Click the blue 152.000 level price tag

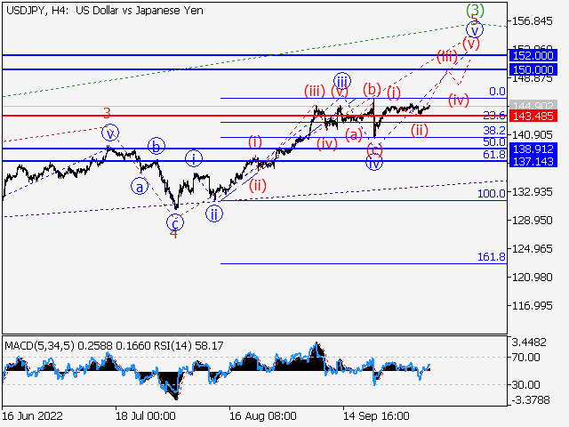533,55
